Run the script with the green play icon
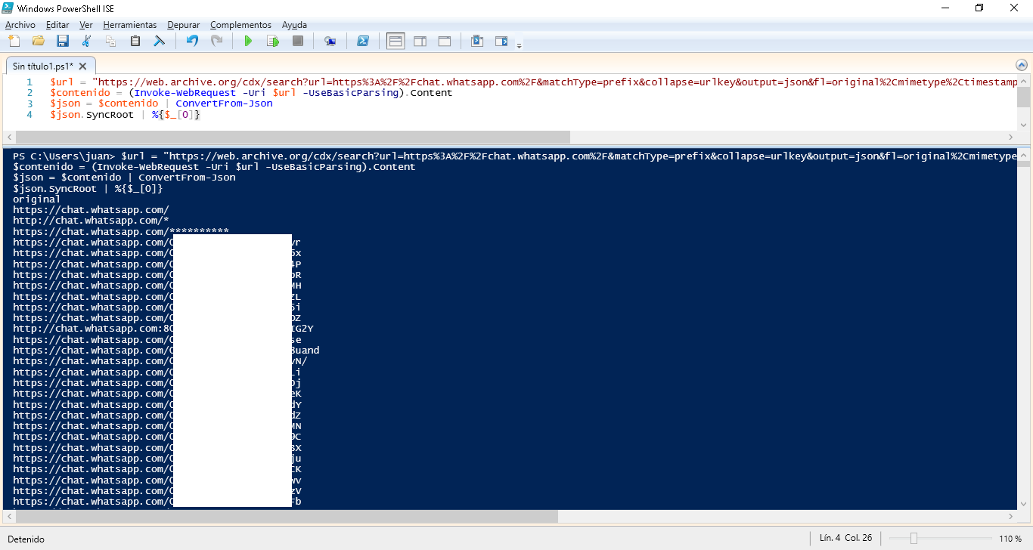Image resolution: width=1033 pixels, height=550 pixels. pyautogui.click(x=247, y=41)
